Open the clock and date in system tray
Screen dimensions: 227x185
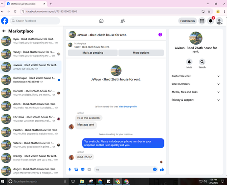(x=213, y=181)
